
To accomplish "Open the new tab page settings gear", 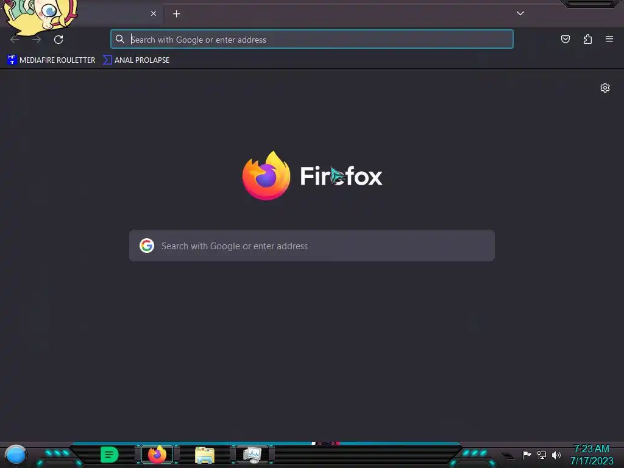I will pyautogui.click(x=605, y=88).
